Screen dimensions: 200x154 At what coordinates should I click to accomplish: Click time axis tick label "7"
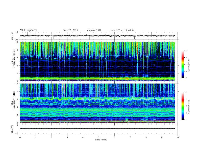pyautogui.click(x=130, y=137)
